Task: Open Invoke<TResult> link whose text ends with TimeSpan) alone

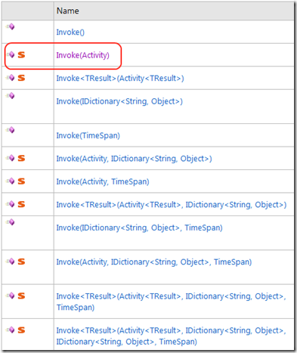Action: click(171, 302)
